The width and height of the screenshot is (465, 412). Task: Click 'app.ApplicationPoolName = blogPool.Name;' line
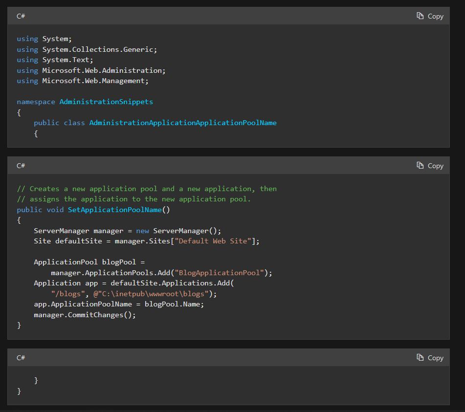tap(119, 304)
